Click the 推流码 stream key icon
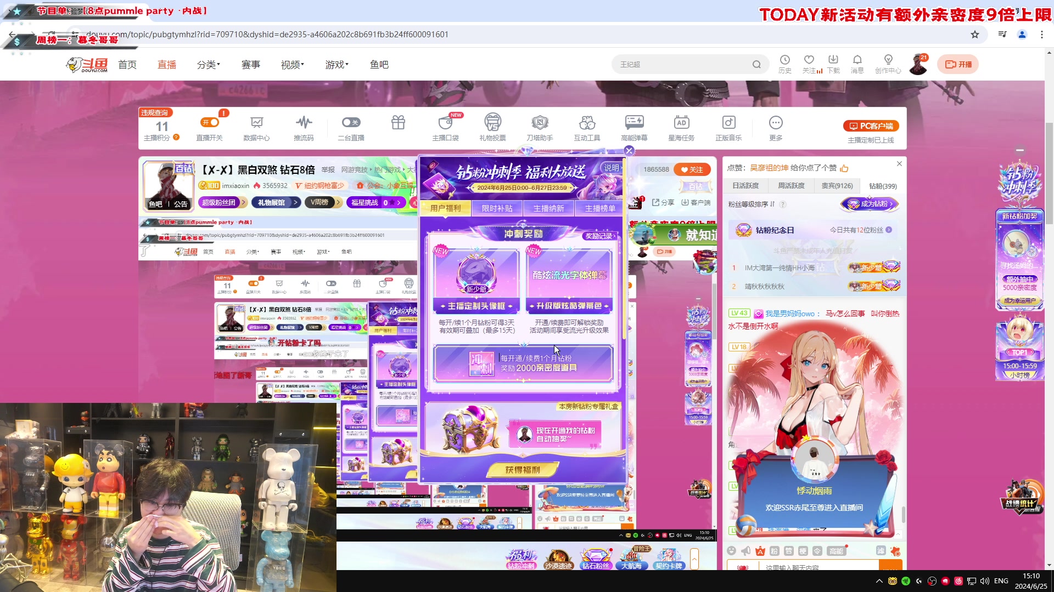The height and width of the screenshot is (592, 1054). [304, 127]
